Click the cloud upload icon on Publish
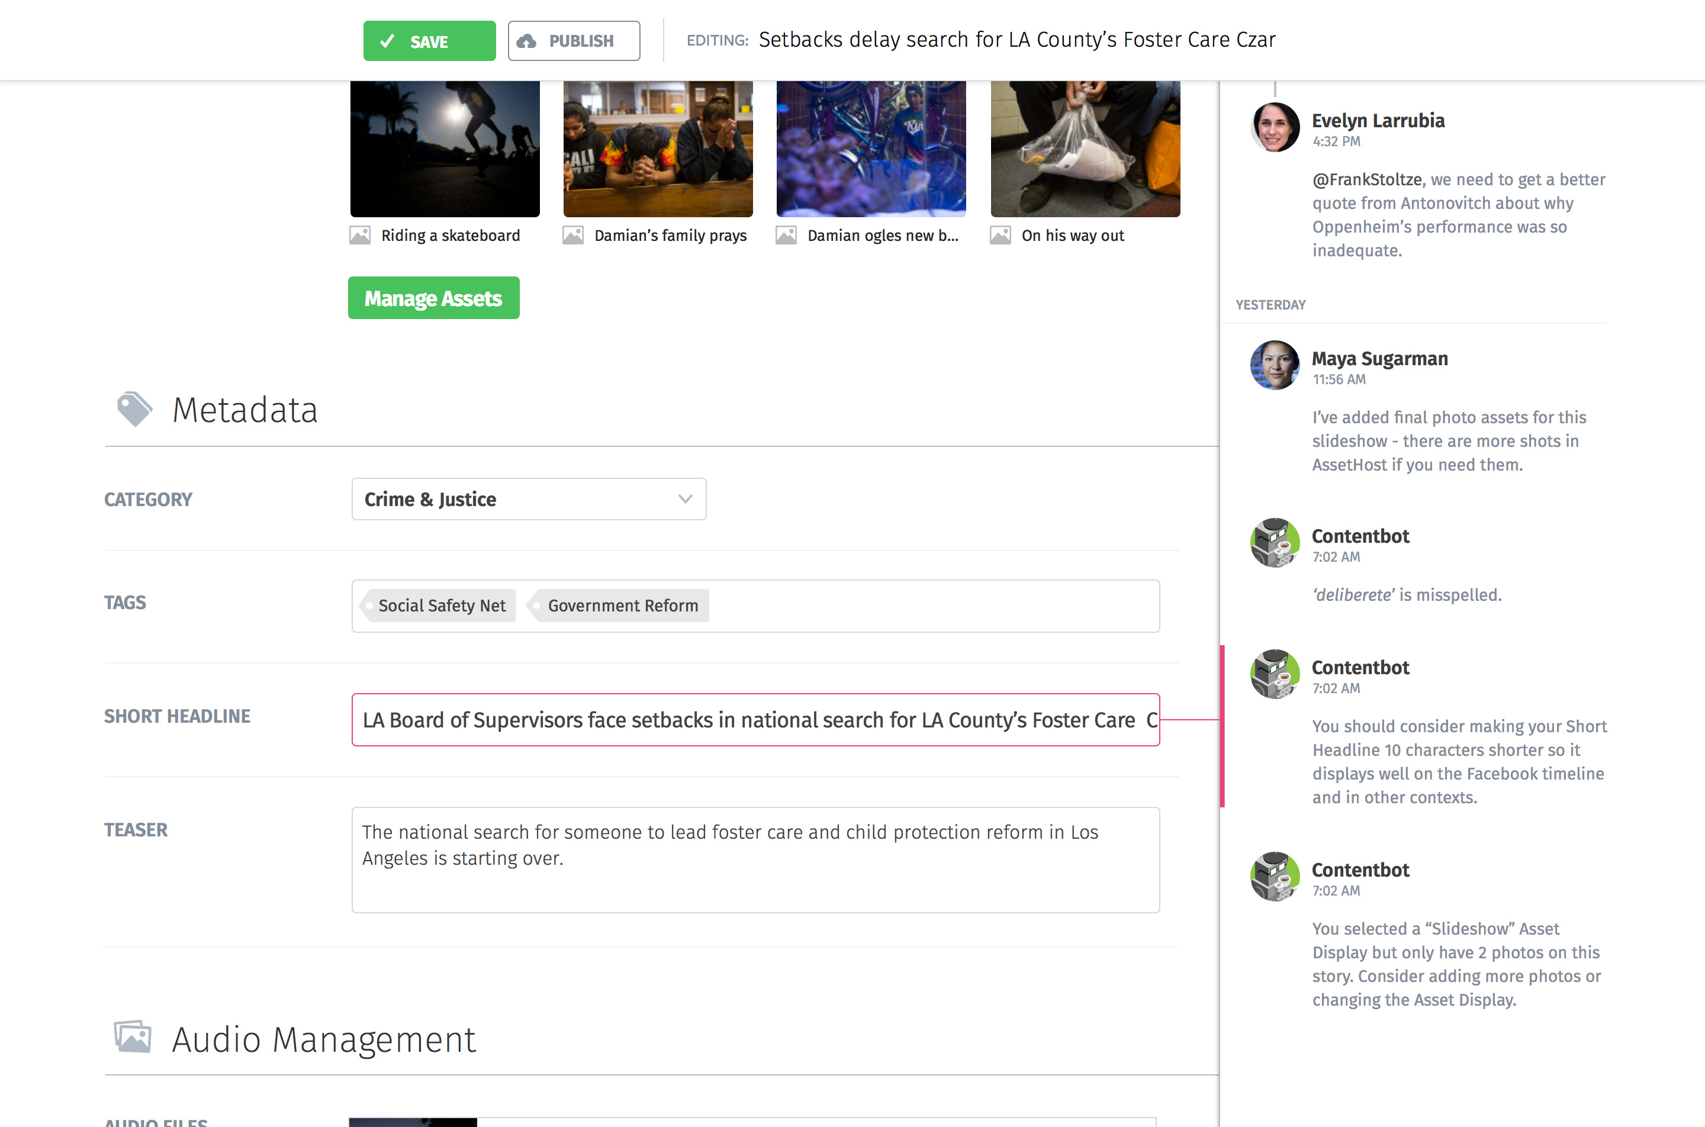The image size is (1705, 1127). pos(527,41)
